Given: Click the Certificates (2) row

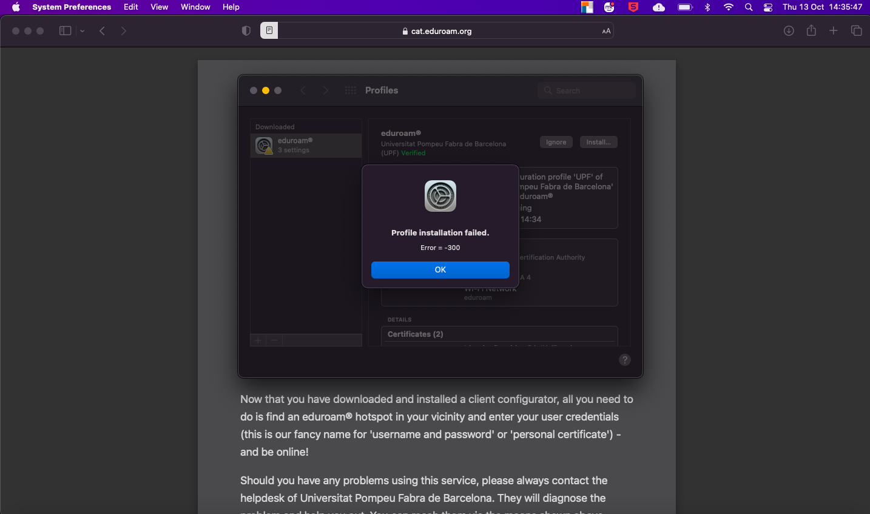Looking at the screenshot, I should pyautogui.click(x=499, y=334).
